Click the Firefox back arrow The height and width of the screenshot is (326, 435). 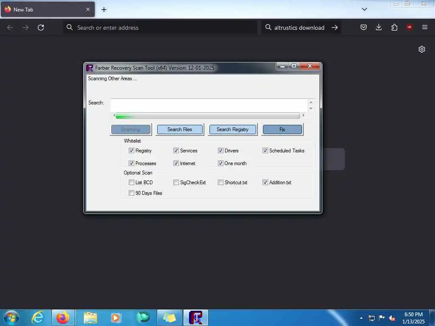[10, 28]
